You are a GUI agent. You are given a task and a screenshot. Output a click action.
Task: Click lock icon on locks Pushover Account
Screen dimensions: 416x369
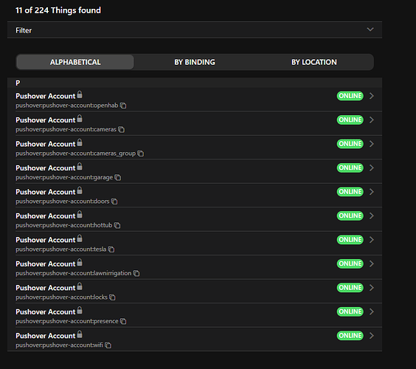80,286
